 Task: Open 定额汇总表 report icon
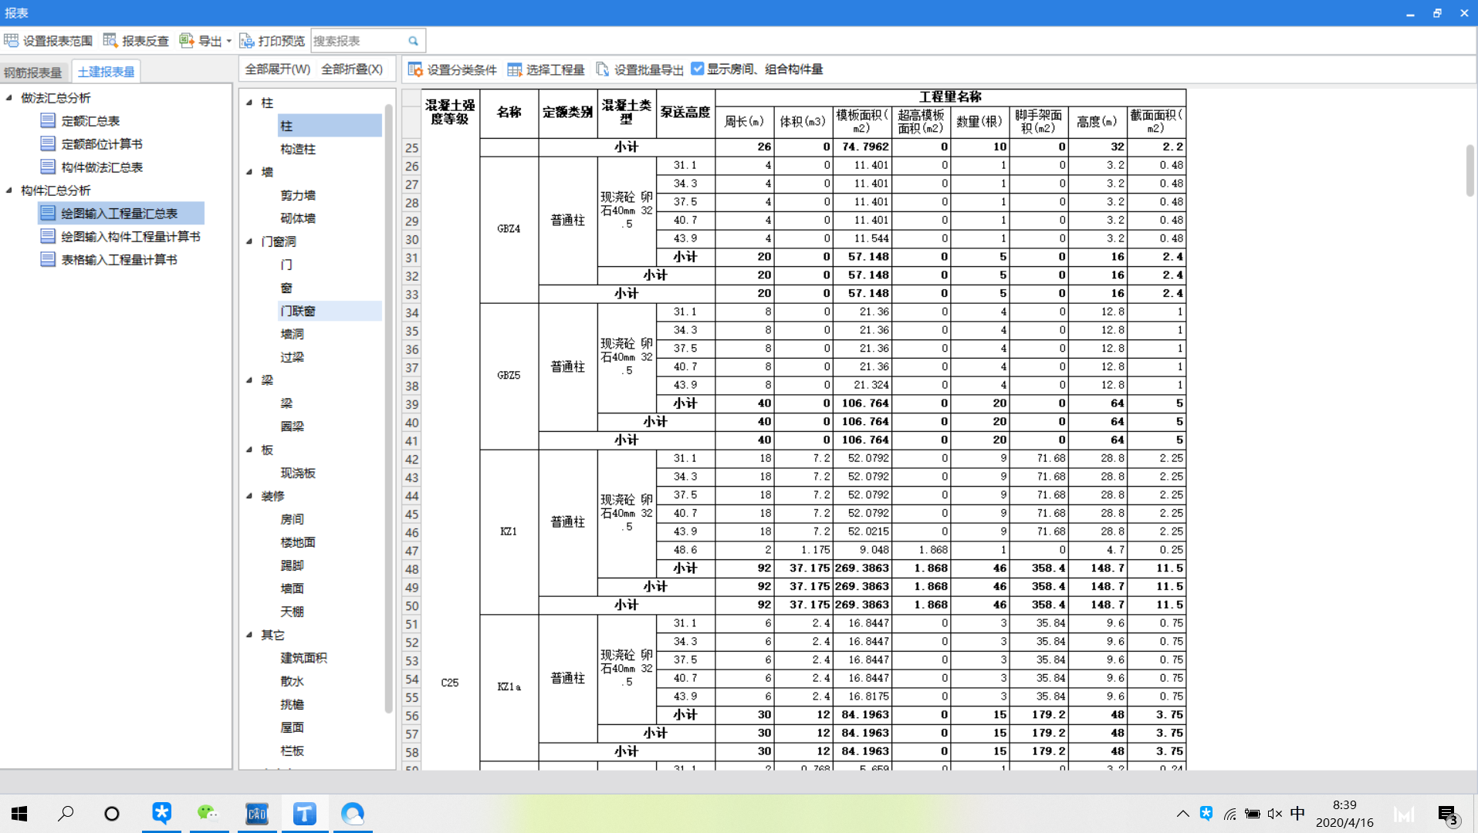click(48, 120)
